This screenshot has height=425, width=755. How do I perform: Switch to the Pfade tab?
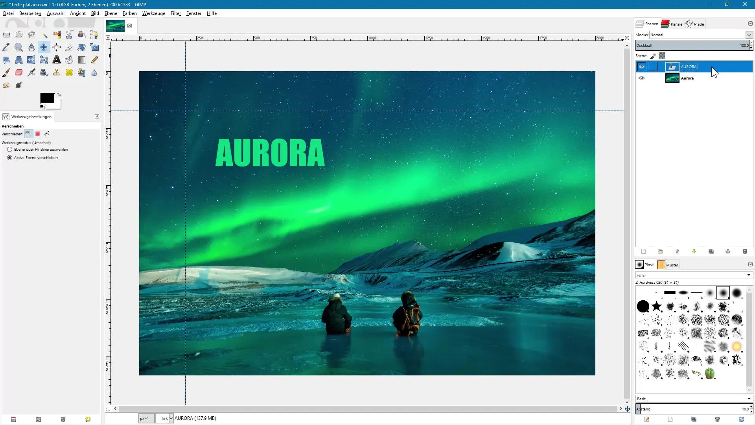click(x=695, y=24)
